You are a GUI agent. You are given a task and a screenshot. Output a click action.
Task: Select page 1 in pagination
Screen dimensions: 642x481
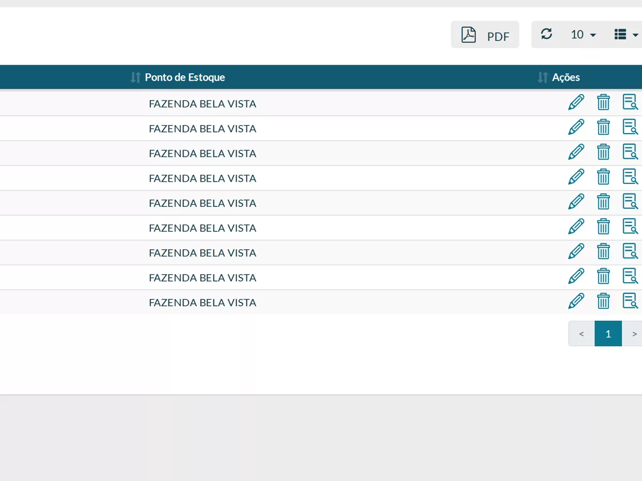(x=608, y=333)
